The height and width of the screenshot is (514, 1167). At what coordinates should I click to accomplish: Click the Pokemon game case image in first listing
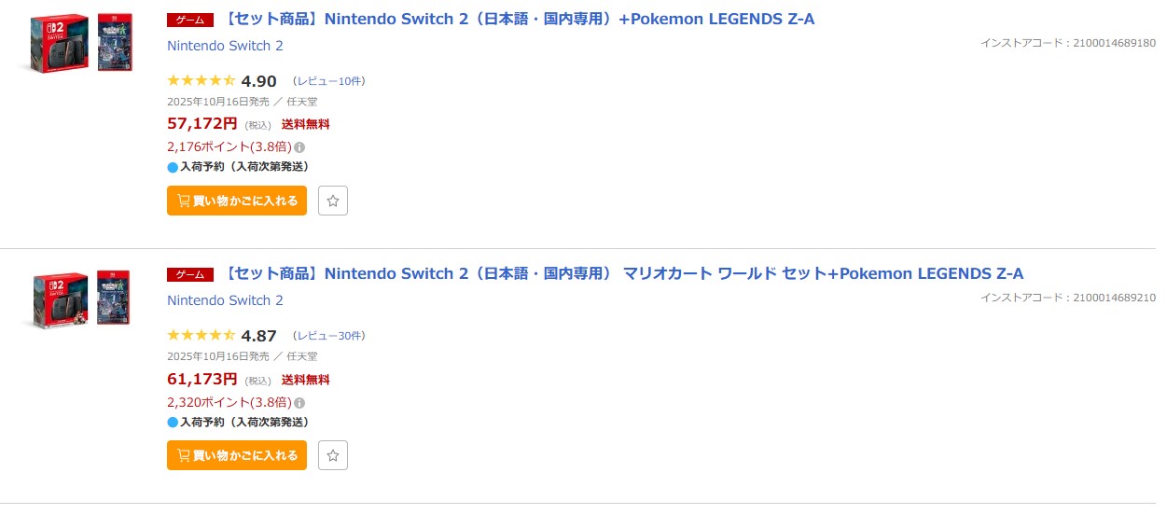pos(114,44)
